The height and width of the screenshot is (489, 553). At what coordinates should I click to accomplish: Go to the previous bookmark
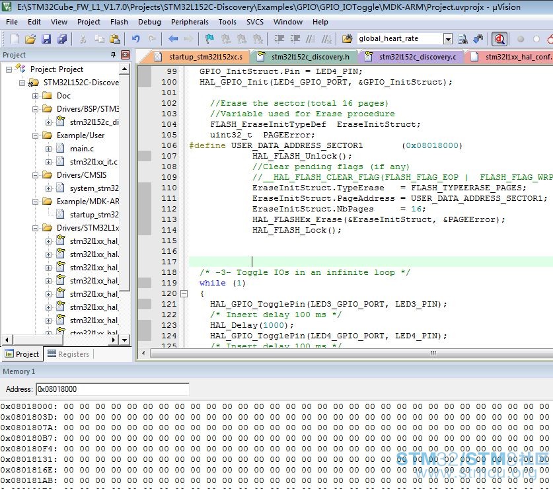coord(226,39)
